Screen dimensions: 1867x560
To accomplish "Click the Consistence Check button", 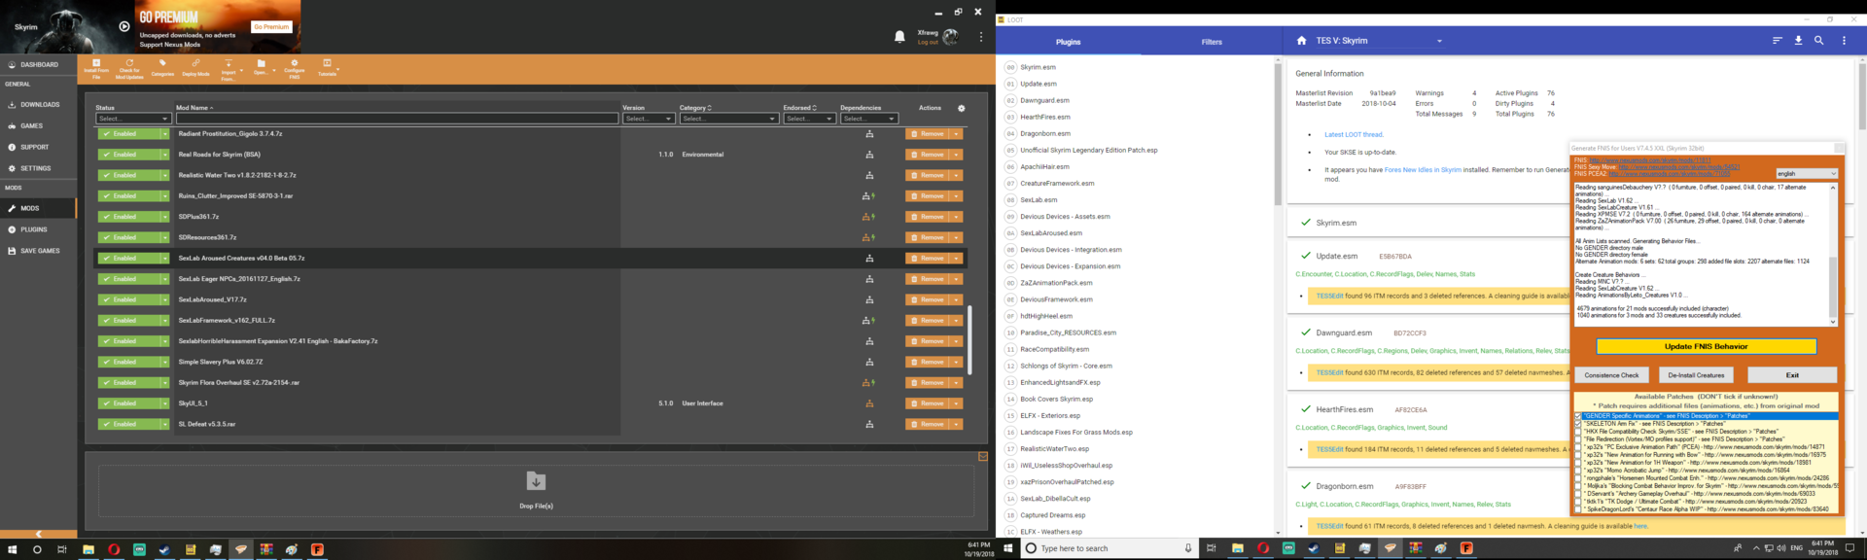I will point(1611,374).
